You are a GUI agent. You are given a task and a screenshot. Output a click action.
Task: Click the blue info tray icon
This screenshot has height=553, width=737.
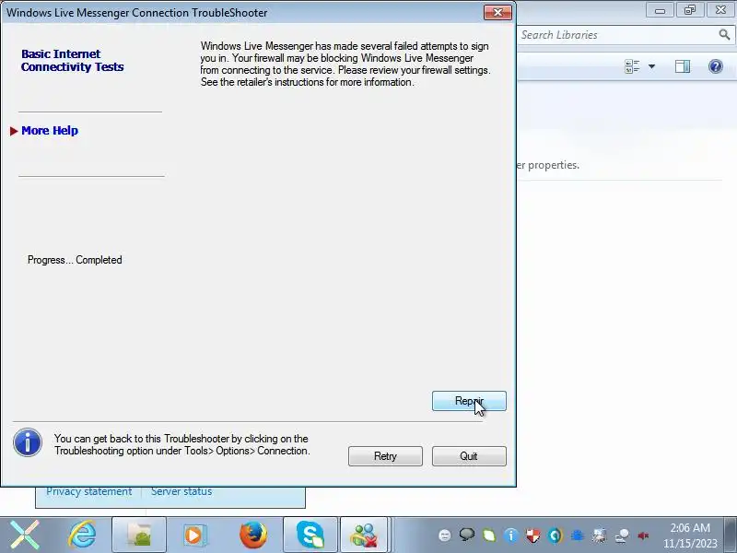tap(511, 535)
